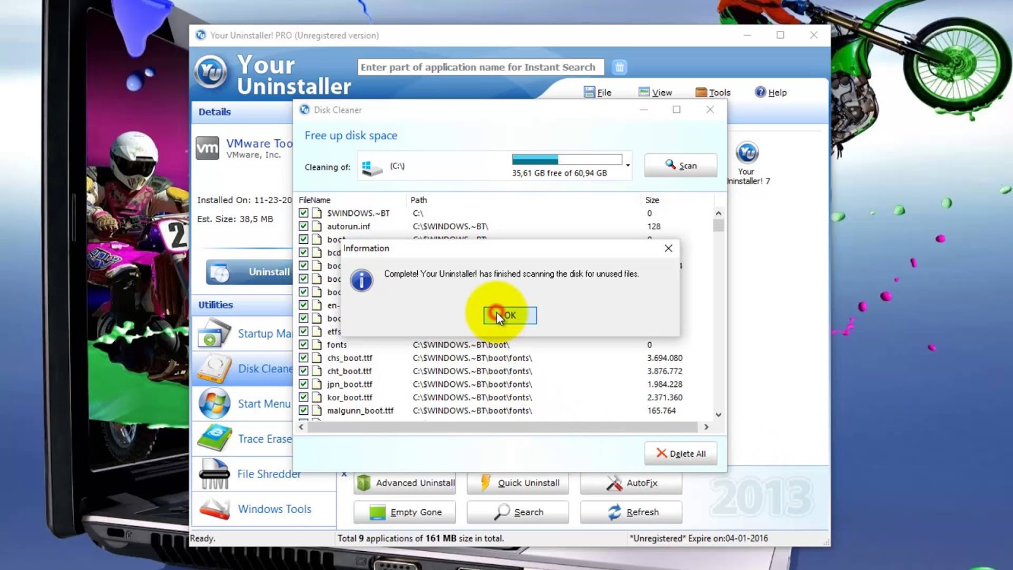
Task: Click the Advanced Uninstall box icon
Action: pyautogui.click(x=363, y=483)
